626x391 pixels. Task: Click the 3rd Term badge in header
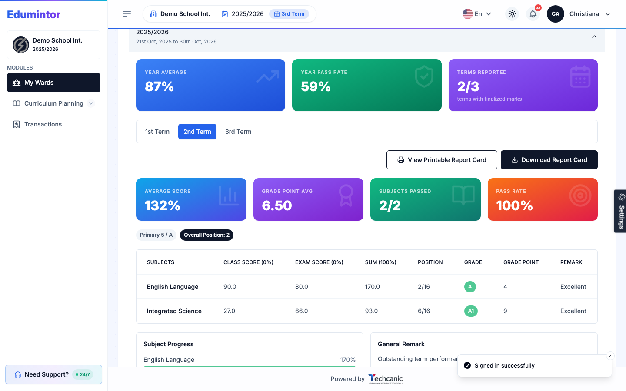pos(289,14)
